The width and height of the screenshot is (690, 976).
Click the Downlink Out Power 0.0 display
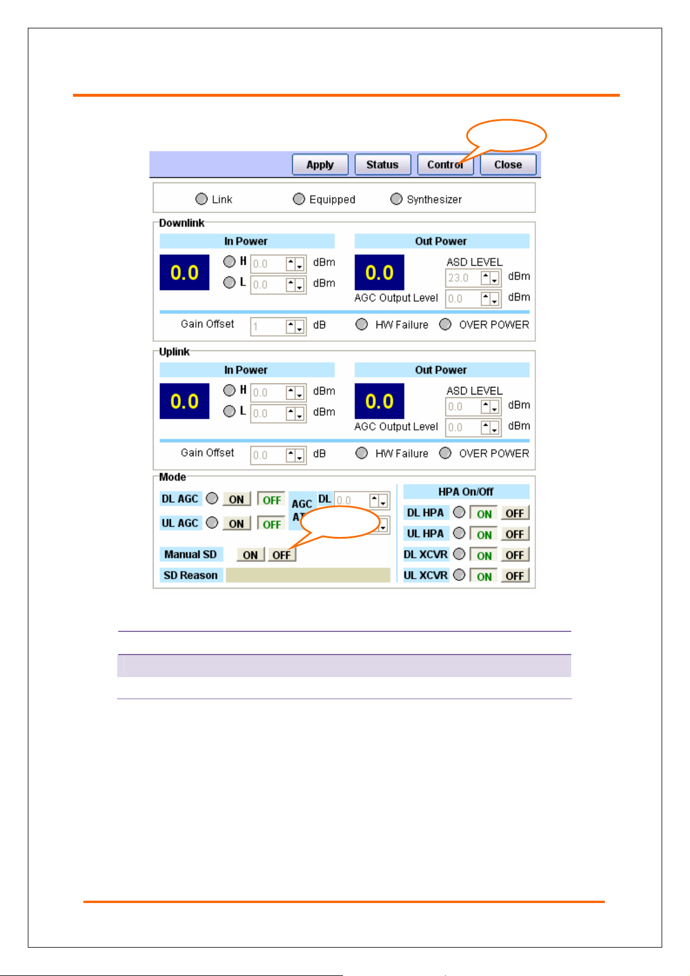[x=379, y=272]
